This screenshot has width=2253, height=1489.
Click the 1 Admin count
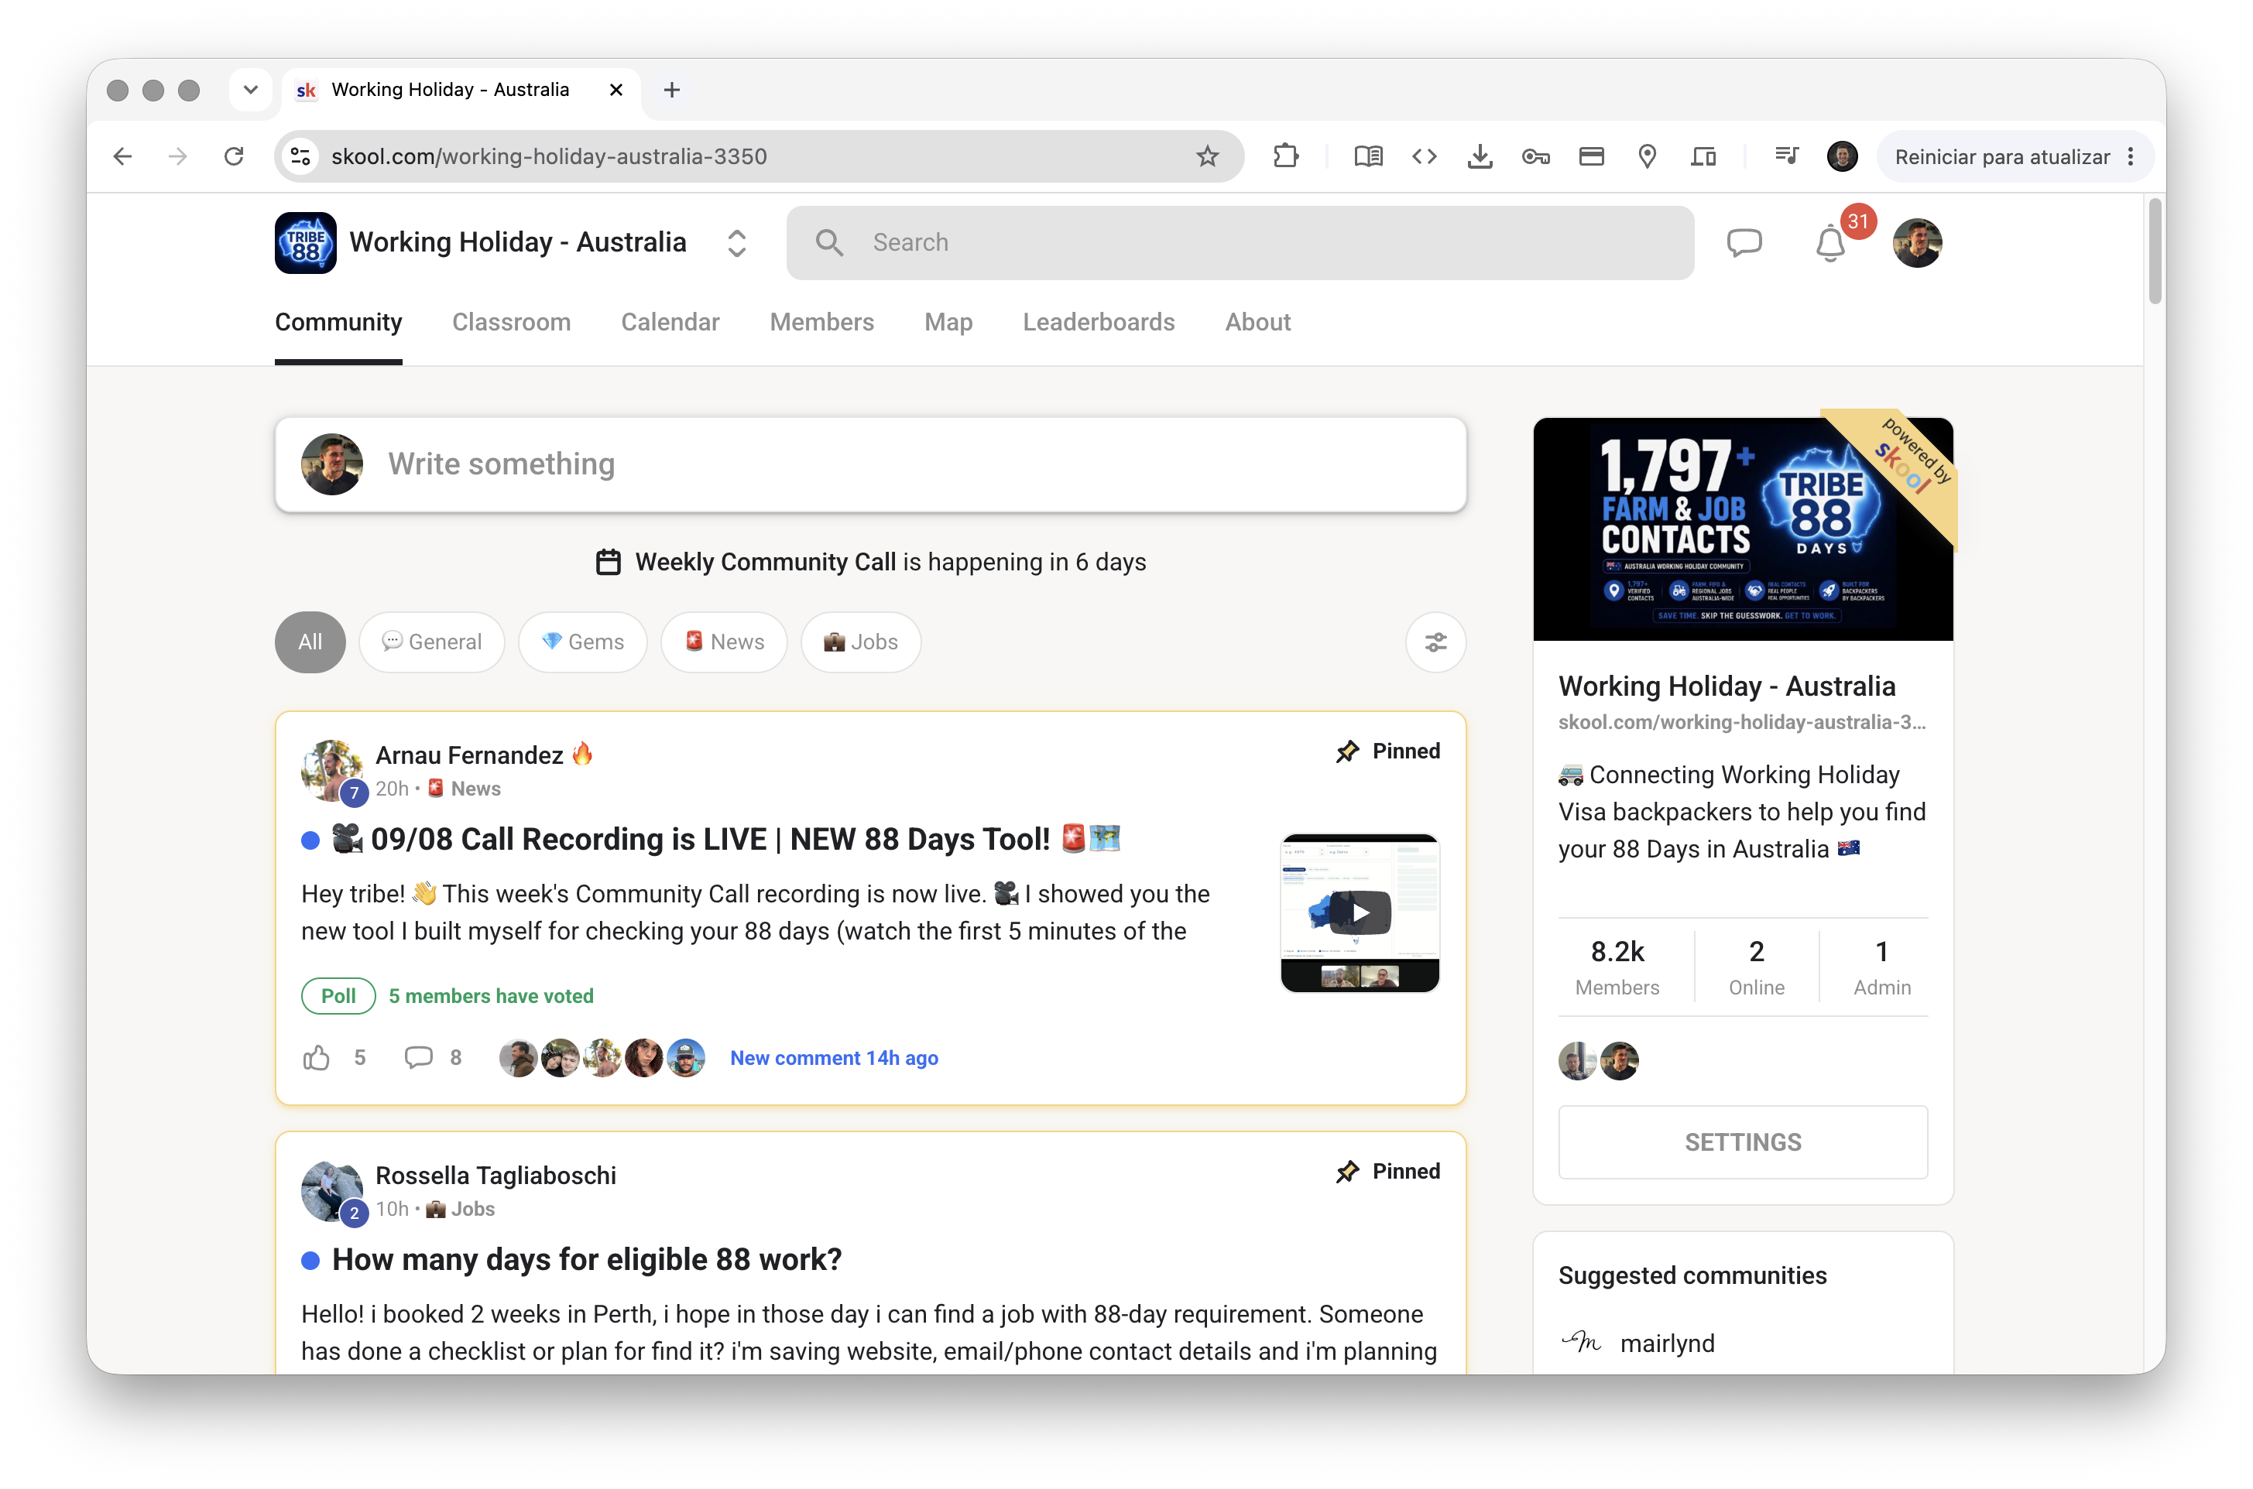[x=1881, y=967]
